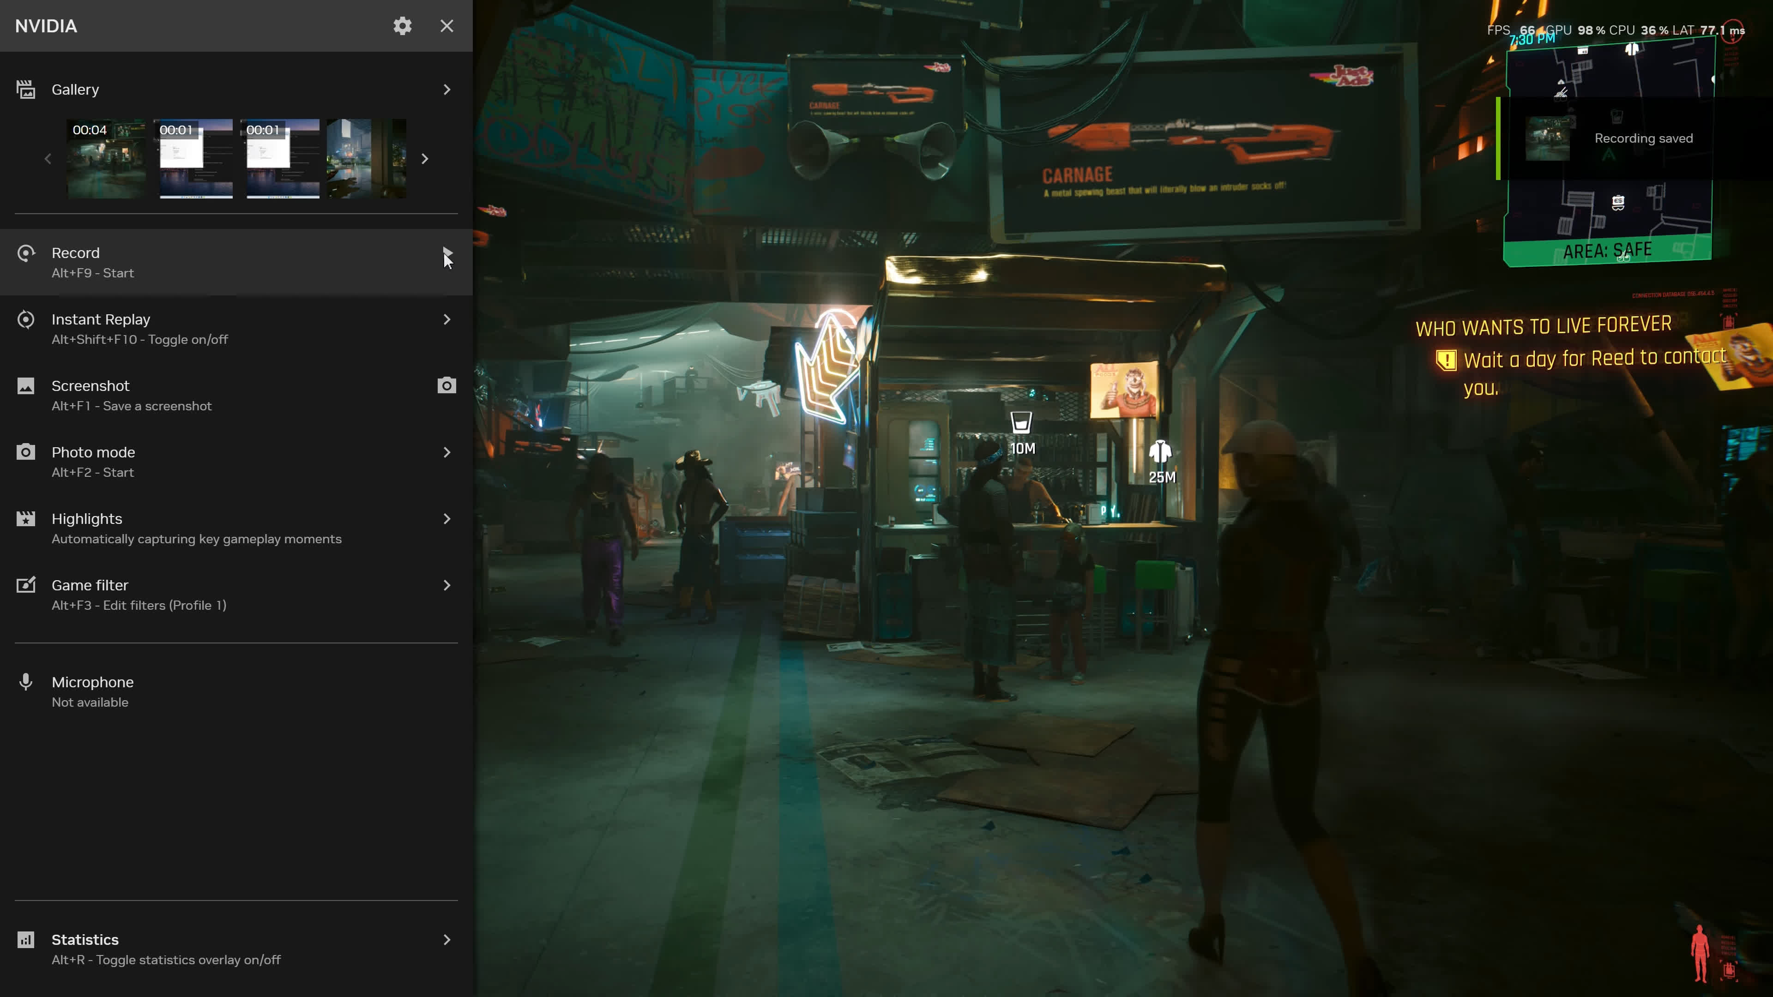This screenshot has height=997, width=1773.
Task: Open the 00:04 recording thumbnail
Action: [x=106, y=159]
